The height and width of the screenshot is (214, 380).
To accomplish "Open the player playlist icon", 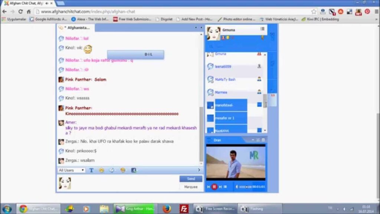I will click(225, 187).
